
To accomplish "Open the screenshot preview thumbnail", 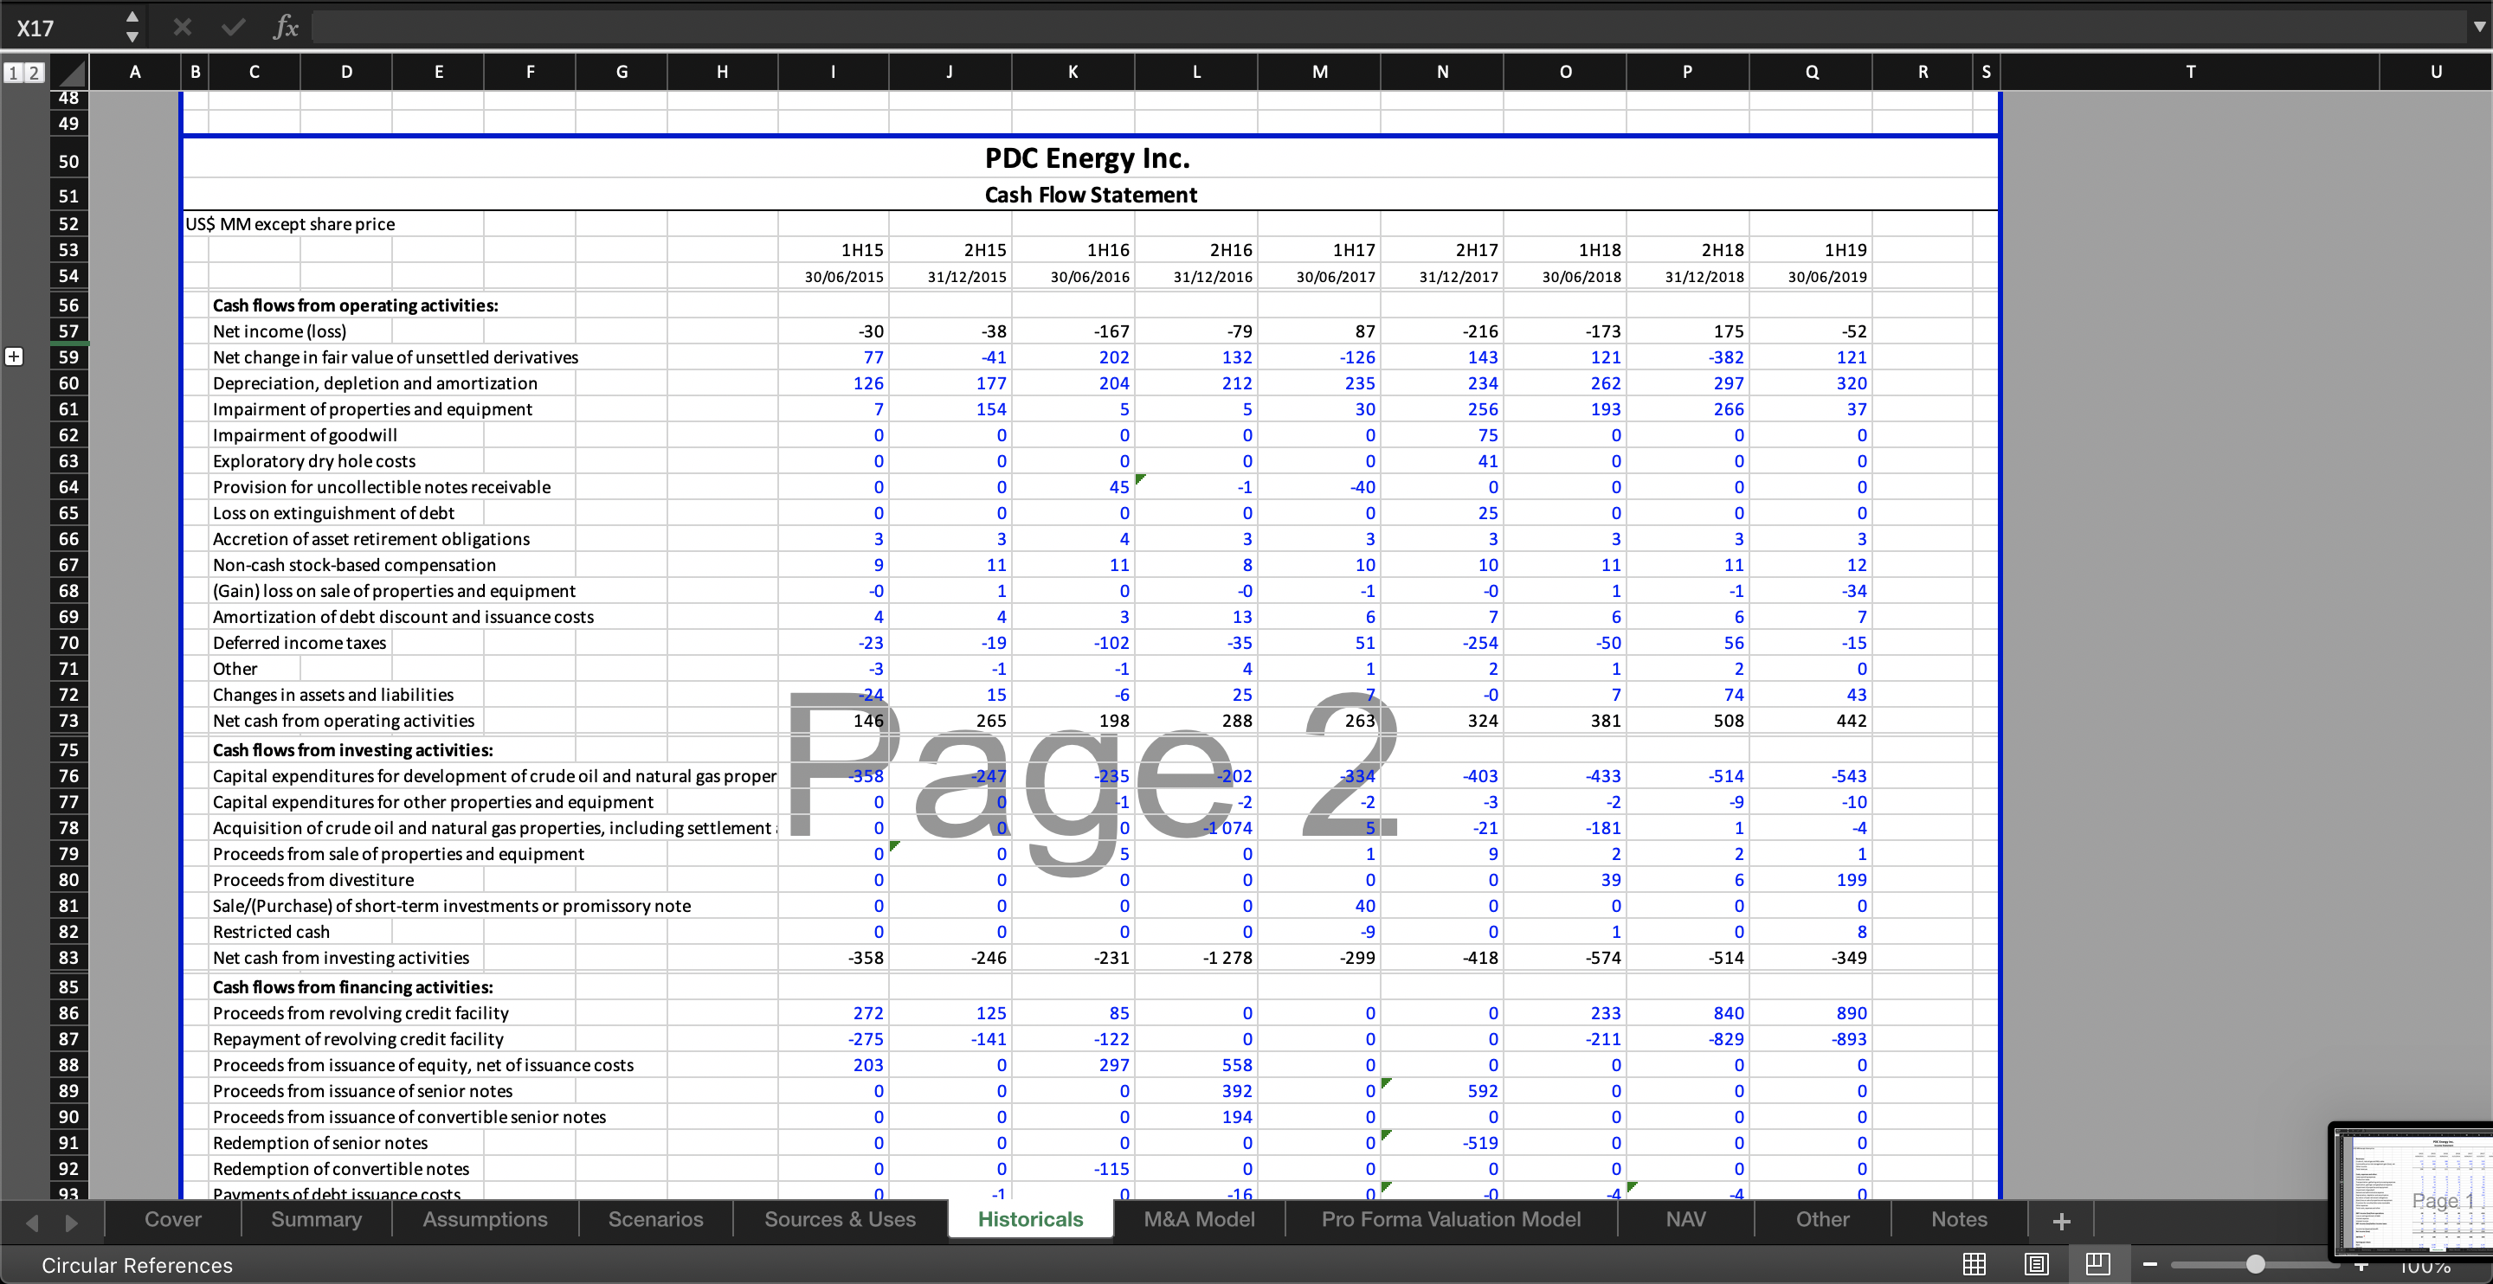I will click(x=2412, y=1191).
